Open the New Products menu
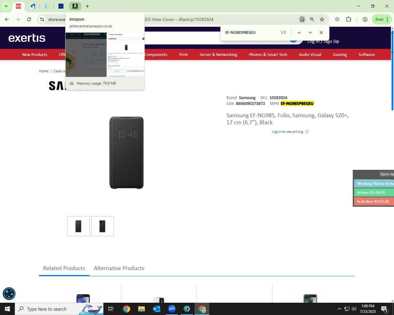The image size is (394, 315). [x=35, y=54]
